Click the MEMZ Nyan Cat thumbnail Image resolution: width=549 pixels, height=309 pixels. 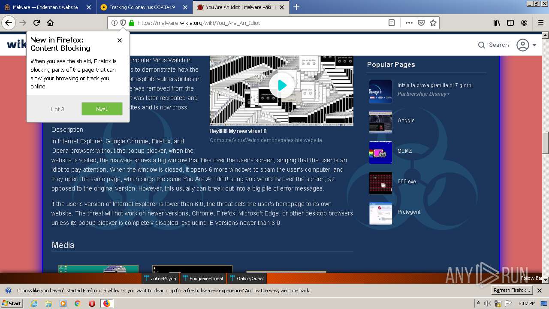380,152
